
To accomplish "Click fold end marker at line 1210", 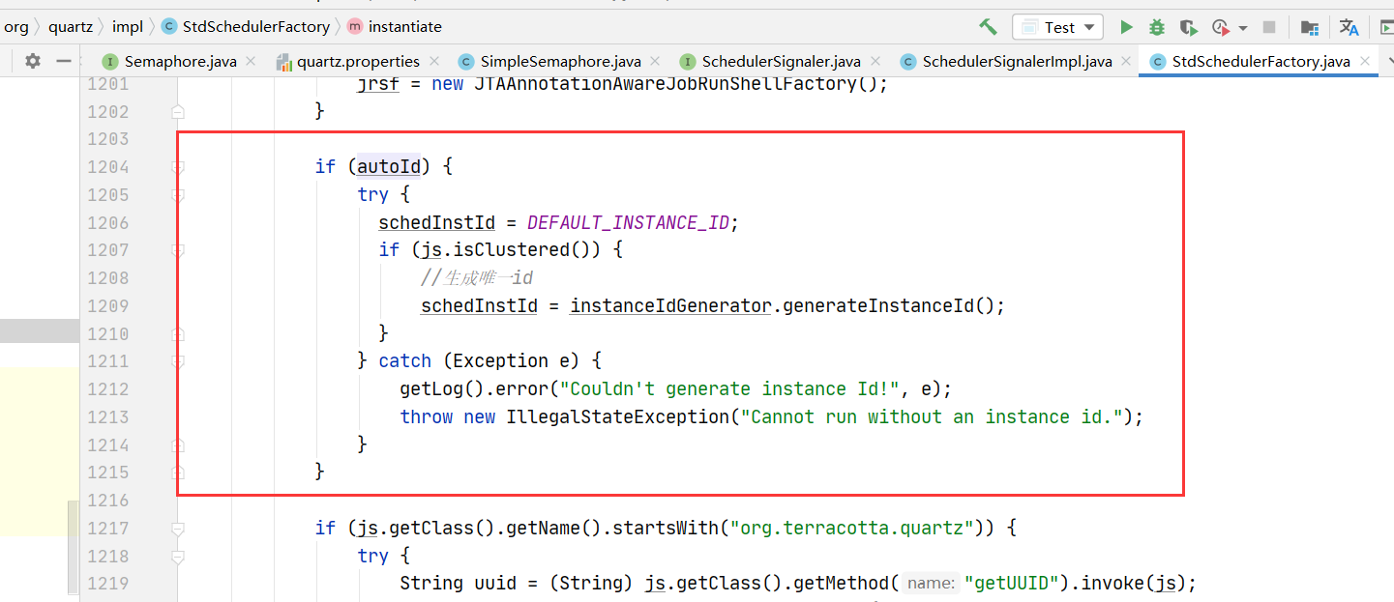I will pyautogui.click(x=178, y=333).
